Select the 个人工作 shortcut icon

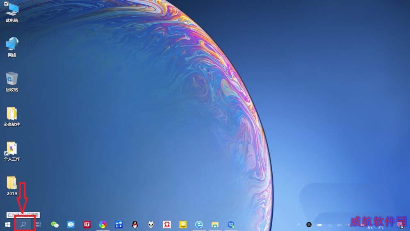[x=12, y=151]
